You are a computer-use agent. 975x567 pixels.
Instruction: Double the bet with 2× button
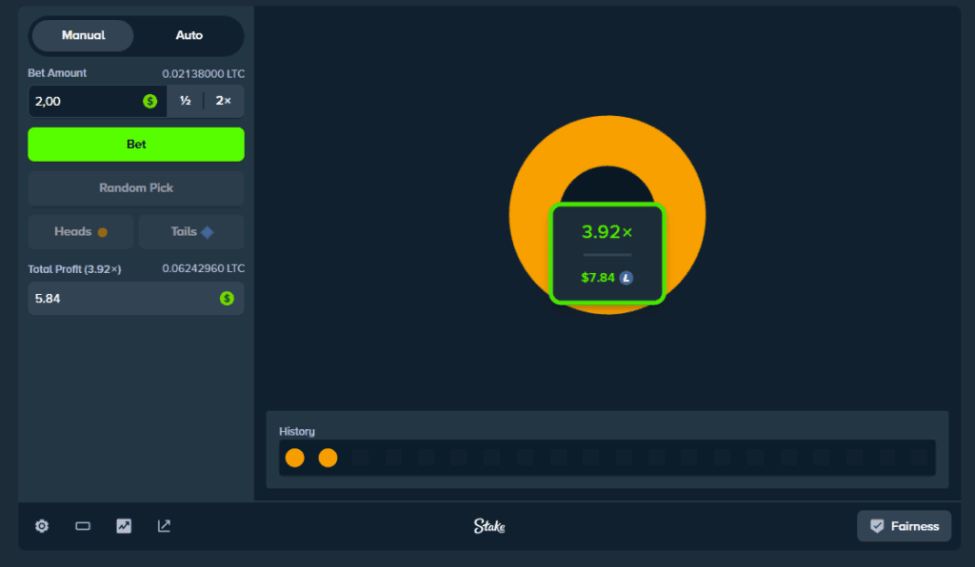coord(224,101)
